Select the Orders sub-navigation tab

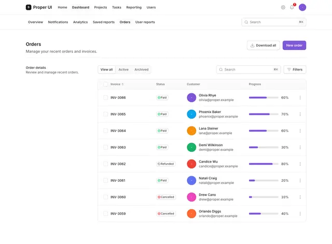click(x=125, y=22)
